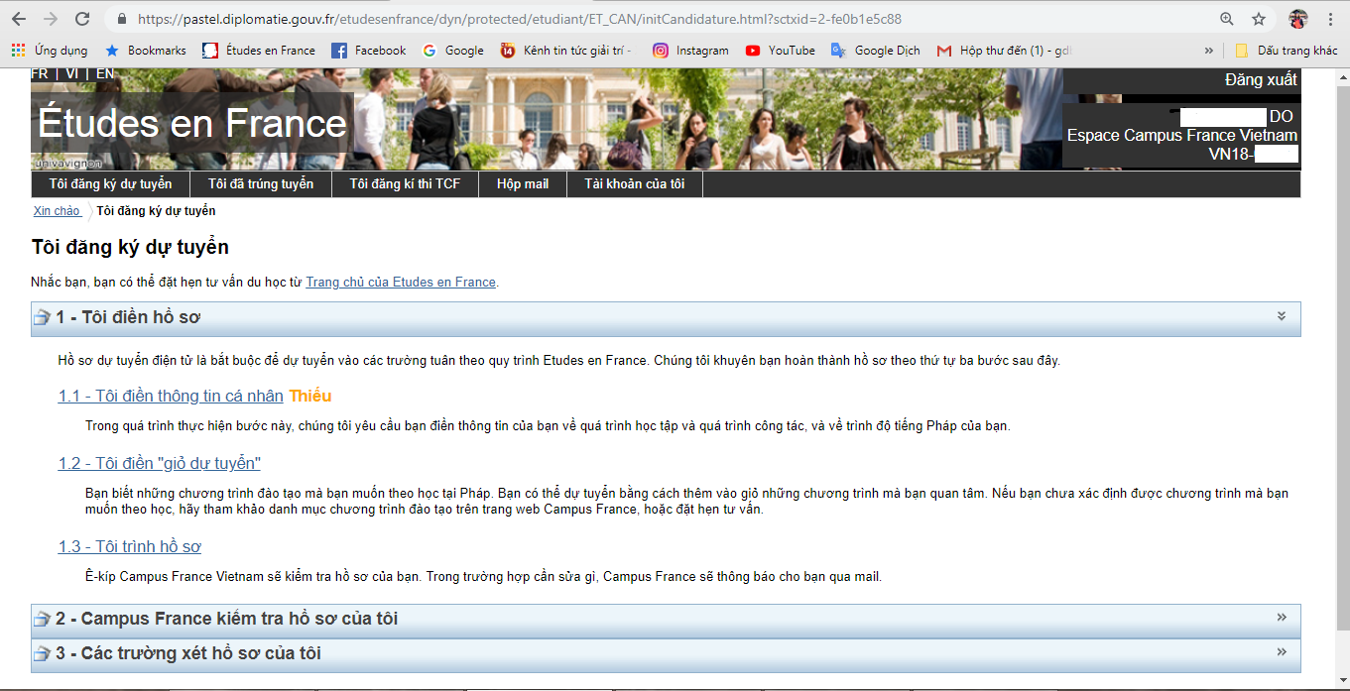This screenshot has width=1350, height=691.
Task: Go back to the previous page
Action: 19,19
